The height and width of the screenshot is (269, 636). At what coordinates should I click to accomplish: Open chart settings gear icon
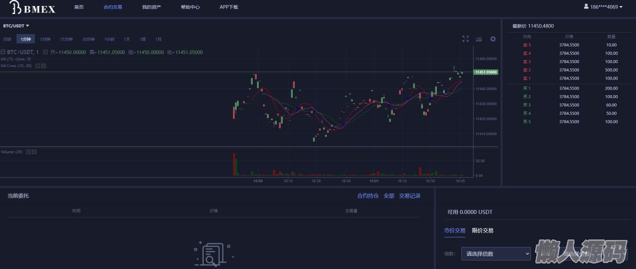[493, 39]
